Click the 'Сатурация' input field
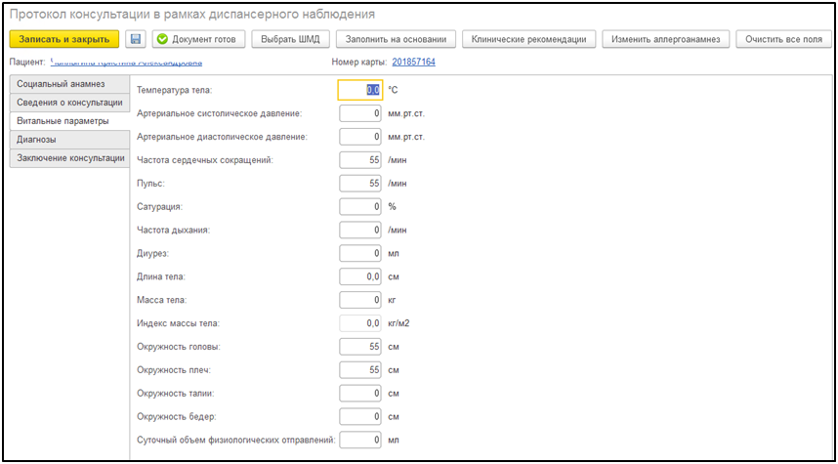The height and width of the screenshot is (464, 838). pyautogui.click(x=360, y=207)
